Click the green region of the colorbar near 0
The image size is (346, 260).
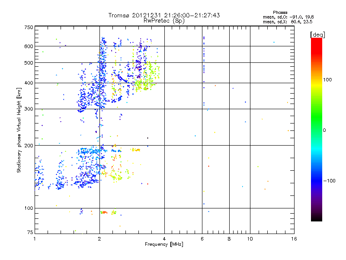coord(317,124)
